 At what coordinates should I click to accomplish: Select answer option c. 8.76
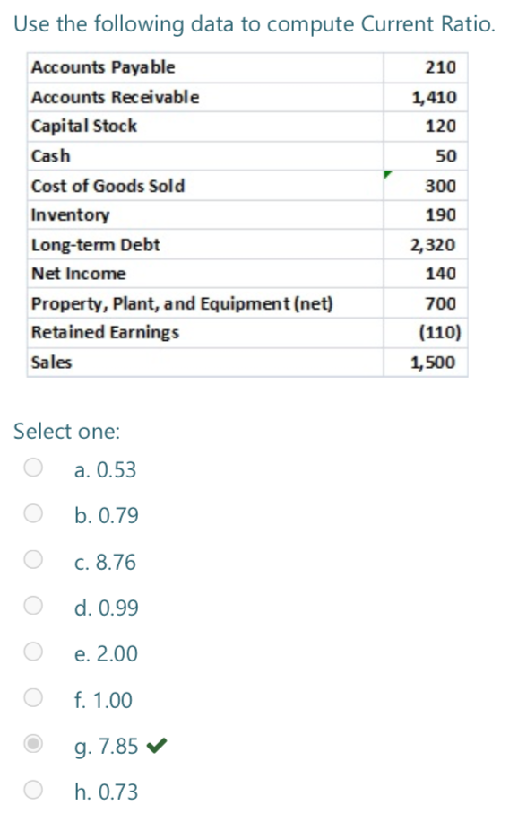pyautogui.click(x=32, y=560)
